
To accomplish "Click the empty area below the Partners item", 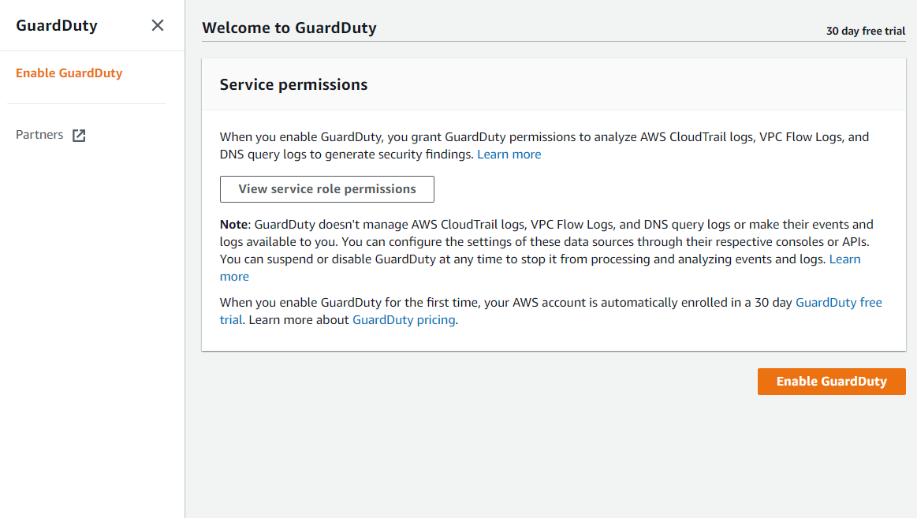I will [91, 327].
